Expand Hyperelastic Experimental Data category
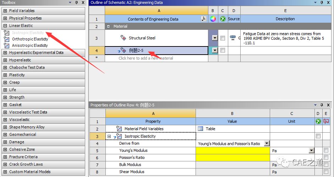This screenshot has height=177, width=334. click(x=5, y=52)
